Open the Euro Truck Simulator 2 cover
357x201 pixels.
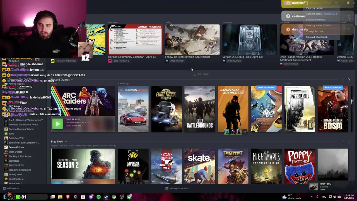[x=166, y=109]
